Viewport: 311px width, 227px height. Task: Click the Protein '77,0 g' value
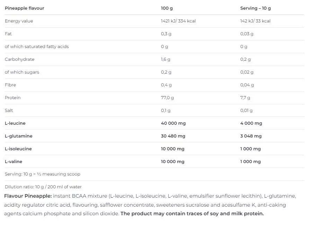[x=167, y=98]
